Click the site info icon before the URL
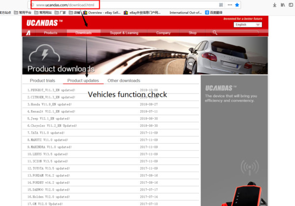 pyautogui.click(x=32, y=5)
